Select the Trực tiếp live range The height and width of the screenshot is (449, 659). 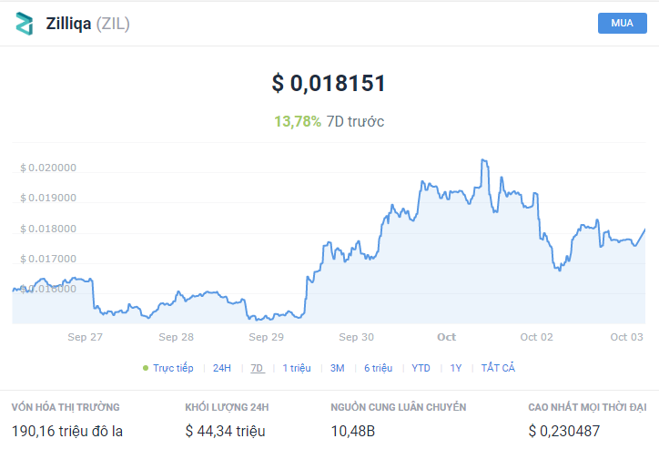[173, 368]
